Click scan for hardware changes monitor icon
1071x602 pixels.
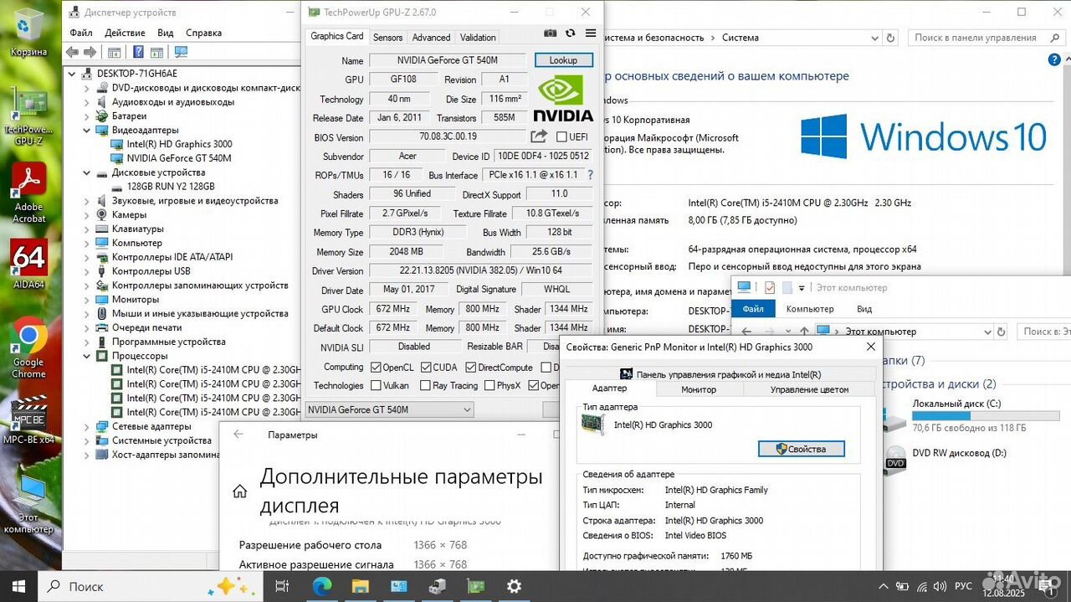(181, 52)
